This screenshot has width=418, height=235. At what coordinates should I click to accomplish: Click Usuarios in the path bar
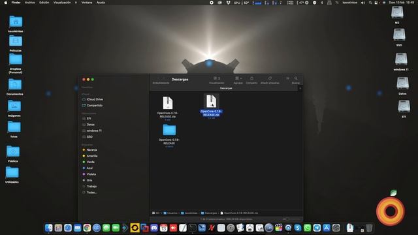pos(170,213)
